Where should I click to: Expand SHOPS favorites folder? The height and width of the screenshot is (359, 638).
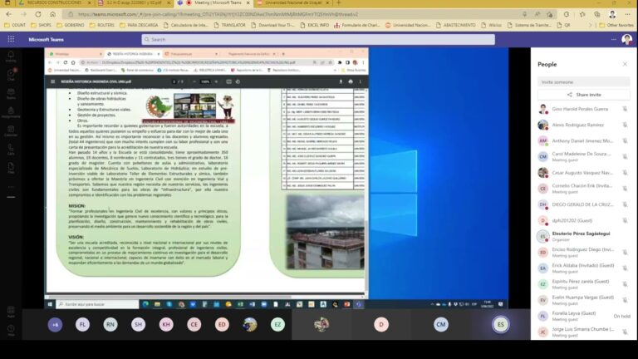pyautogui.click(x=41, y=25)
